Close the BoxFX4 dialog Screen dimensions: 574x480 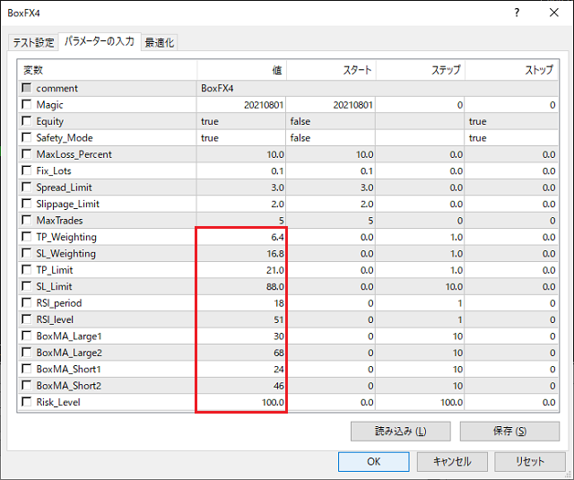(x=554, y=13)
